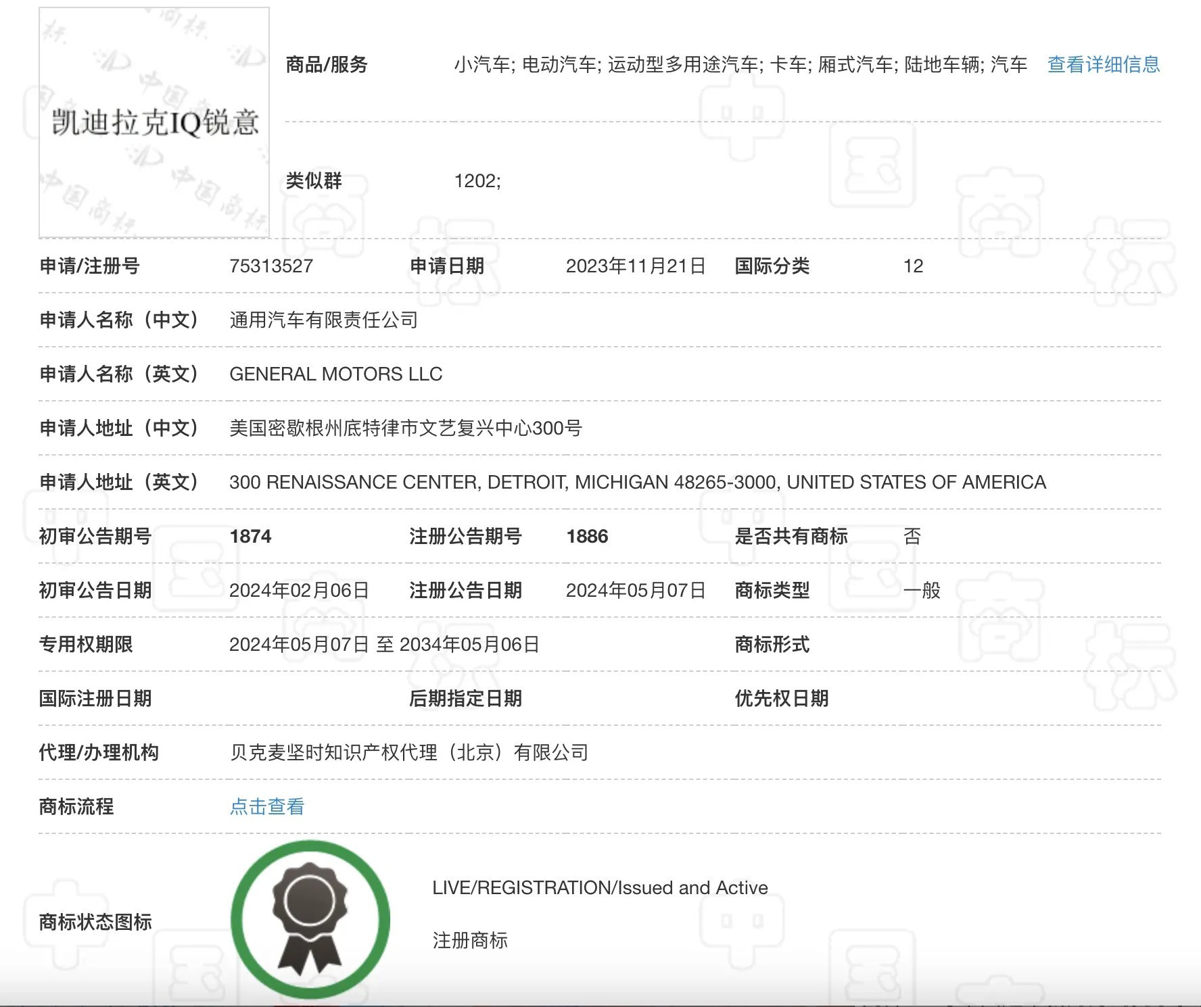Click the exclusive rights period date range

point(383,645)
